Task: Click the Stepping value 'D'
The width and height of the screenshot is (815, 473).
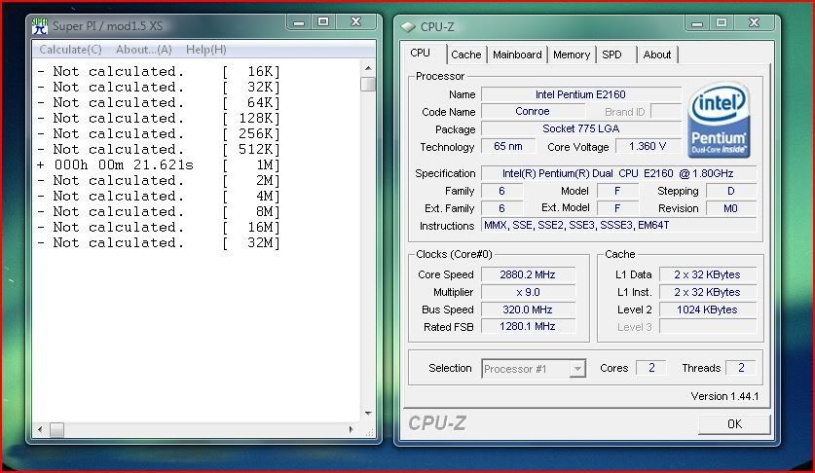Action: coord(731,192)
